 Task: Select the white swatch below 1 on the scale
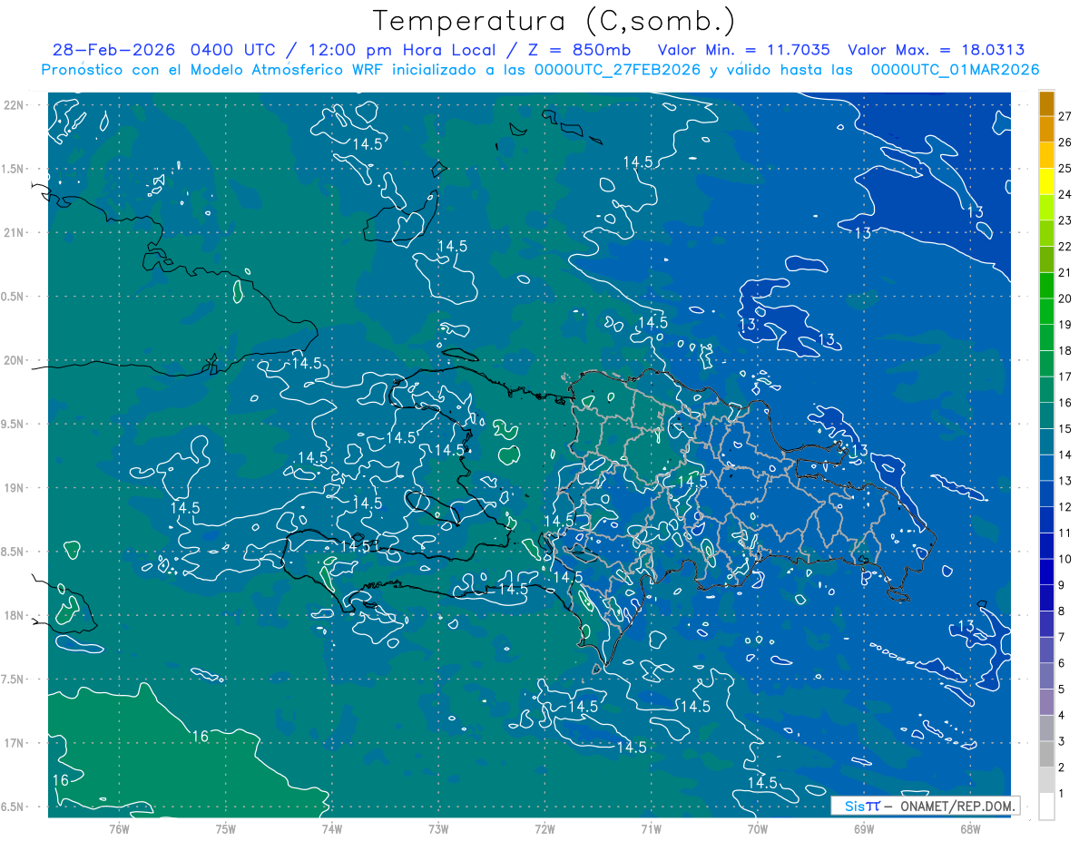[1046, 806]
